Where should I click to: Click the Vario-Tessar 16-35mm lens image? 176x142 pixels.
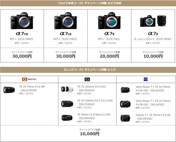(125, 90)
